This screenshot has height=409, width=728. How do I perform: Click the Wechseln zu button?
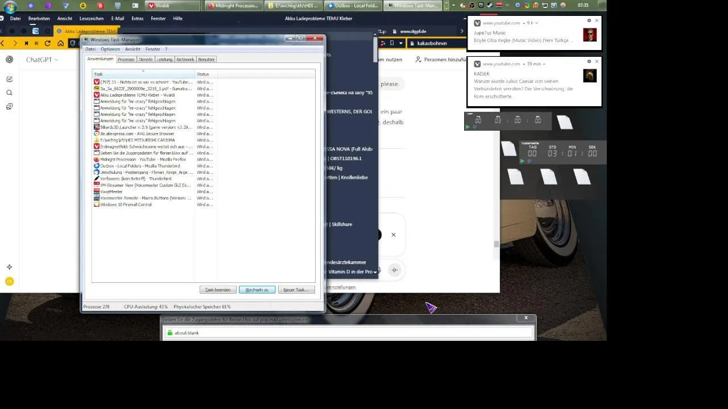257,290
